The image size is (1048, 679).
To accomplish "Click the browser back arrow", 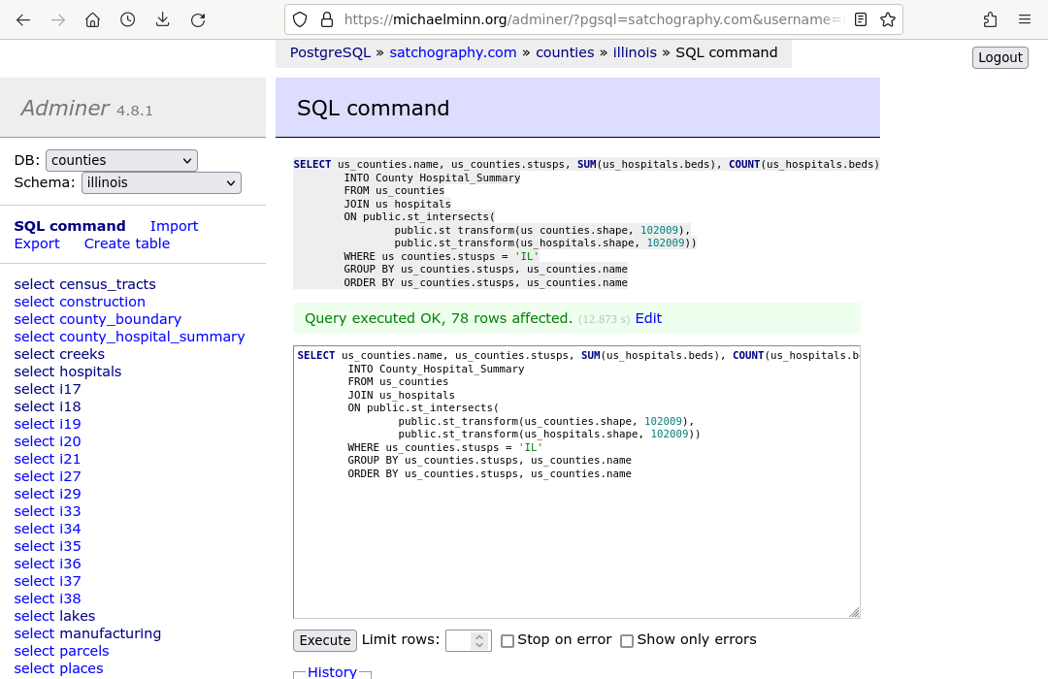I will click(23, 19).
